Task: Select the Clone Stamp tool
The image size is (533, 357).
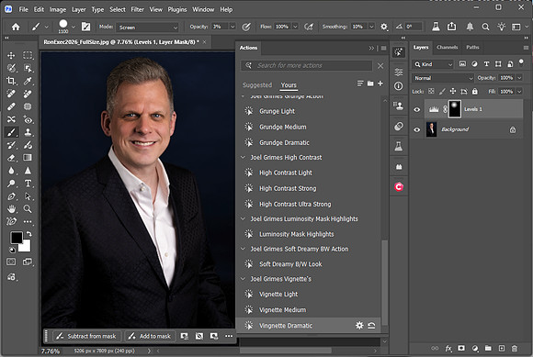Action: click(28, 132)
